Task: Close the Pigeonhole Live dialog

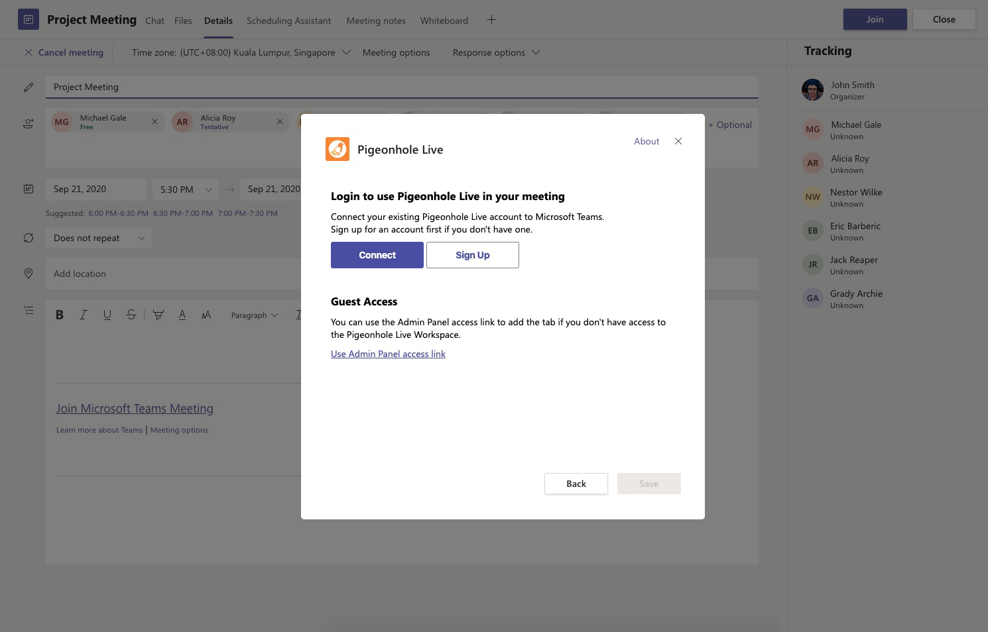Action: (x=678, y=141)
